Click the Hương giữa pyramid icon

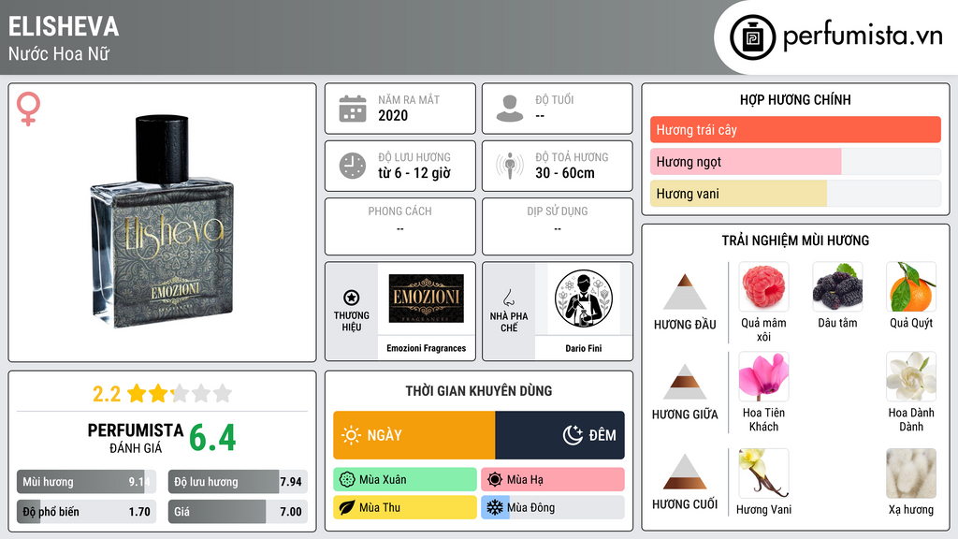tap(685, 382)
